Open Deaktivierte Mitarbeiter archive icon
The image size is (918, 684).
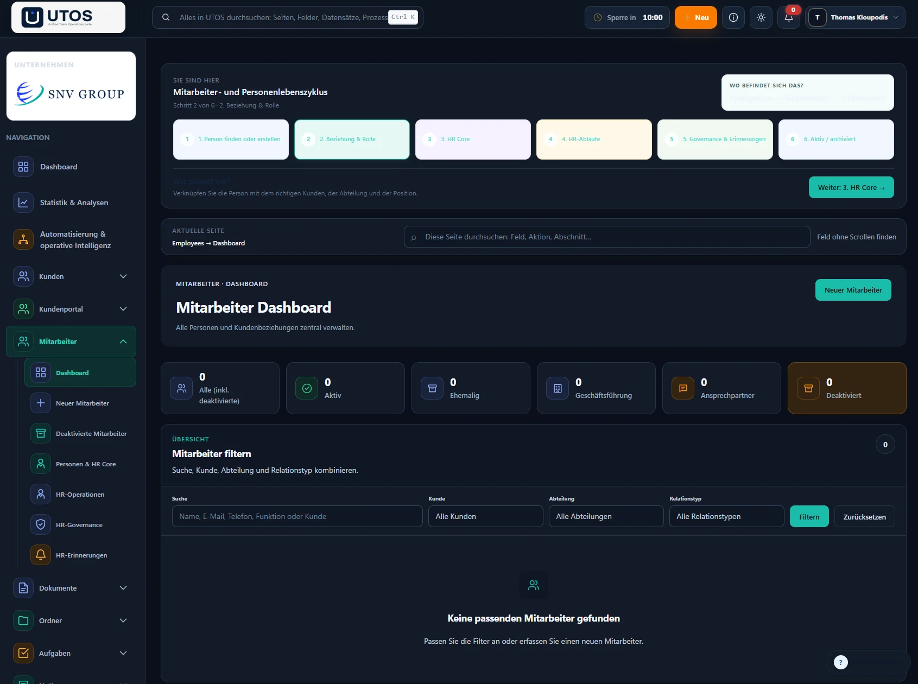pyautogui.click(x=41, y=433)
